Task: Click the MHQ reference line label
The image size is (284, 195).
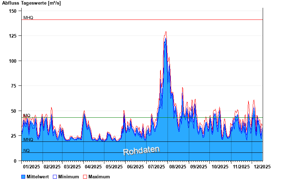Action: pos(28,18)
